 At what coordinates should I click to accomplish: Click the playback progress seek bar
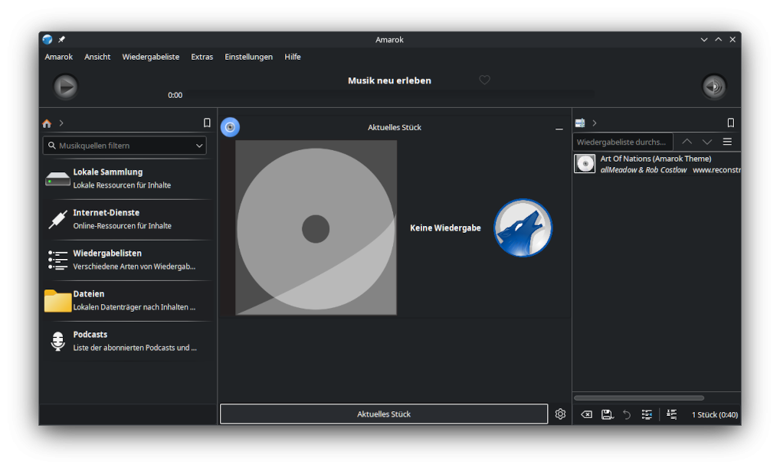(389, 95)
